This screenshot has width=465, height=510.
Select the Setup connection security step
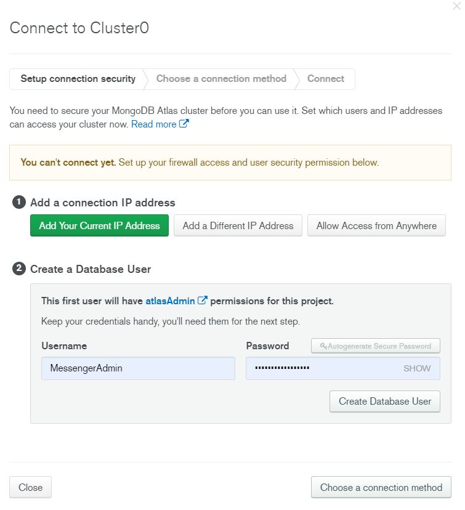pyautogui.click(x=78, y=79)
